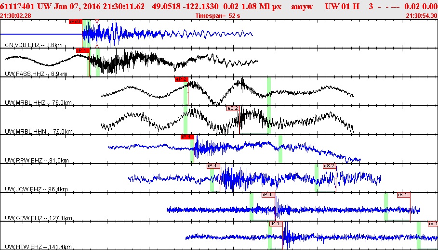This screenshot has height=250, width=438.
Task: Click the UW 01 H header text
Action: (x=342, y=6)
